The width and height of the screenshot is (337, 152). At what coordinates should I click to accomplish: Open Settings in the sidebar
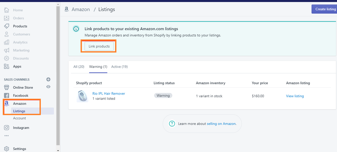point(19,149)
